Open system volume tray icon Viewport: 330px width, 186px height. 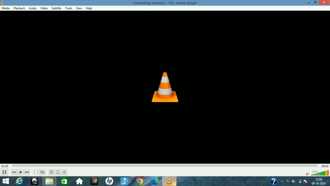click(x=294, y=182)
